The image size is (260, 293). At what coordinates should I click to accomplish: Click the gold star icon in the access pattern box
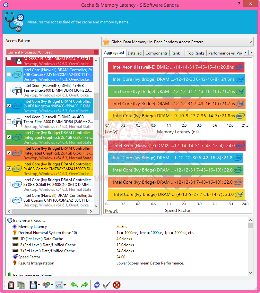[106, 42]
